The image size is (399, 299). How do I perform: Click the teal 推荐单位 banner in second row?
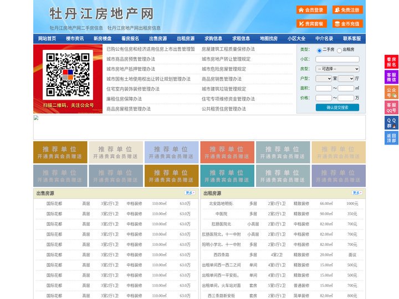227,176
